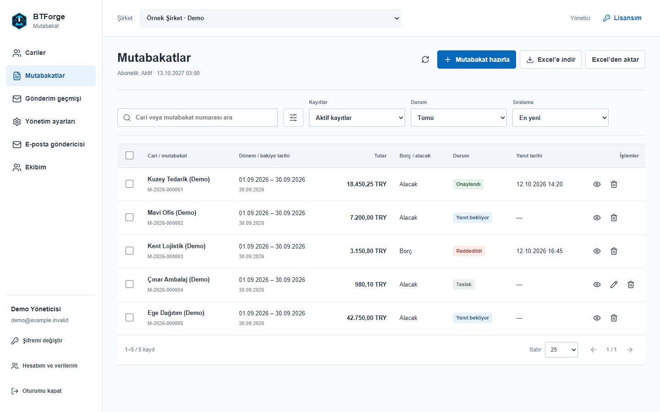
Task: Go to previous page arrow
Action: [594, 350]
